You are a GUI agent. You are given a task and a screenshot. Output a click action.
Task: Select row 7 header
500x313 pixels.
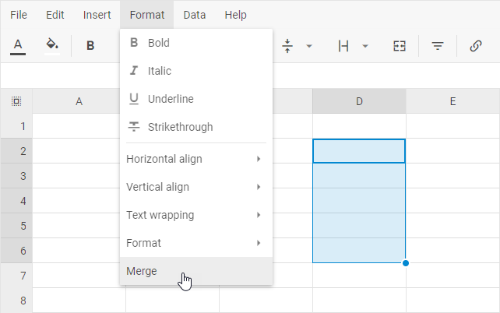pyautogui.click(x=16, y=276)
